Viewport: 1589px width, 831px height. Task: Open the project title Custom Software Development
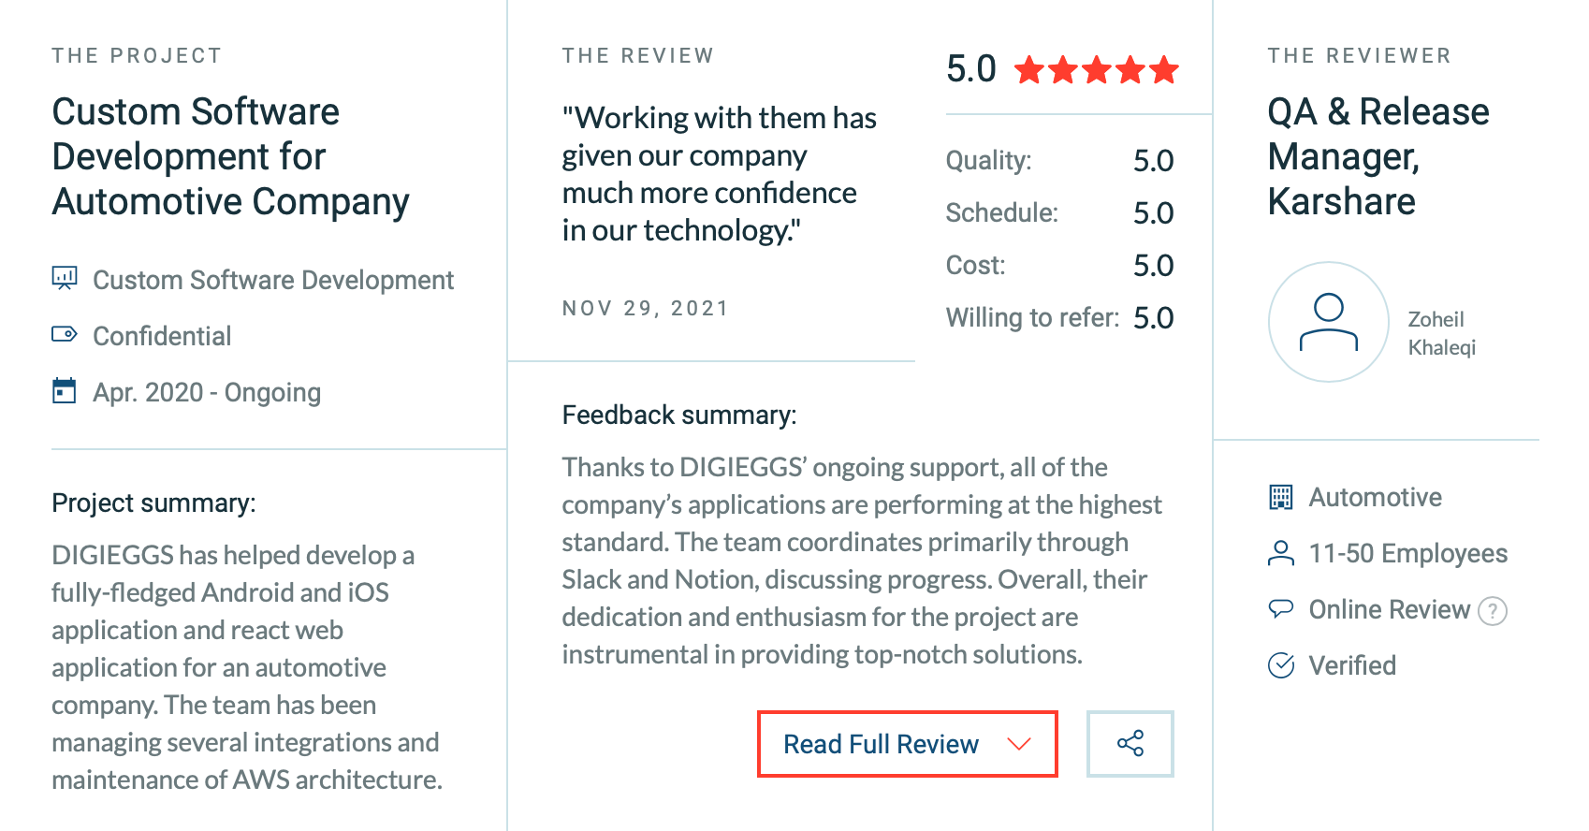(x=230, y=156)
